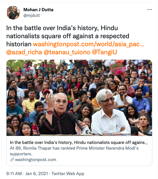Click the washingtonpost.com domain in card footer
The height and width of the screenshot is (179, 158).
pos(36,160)
